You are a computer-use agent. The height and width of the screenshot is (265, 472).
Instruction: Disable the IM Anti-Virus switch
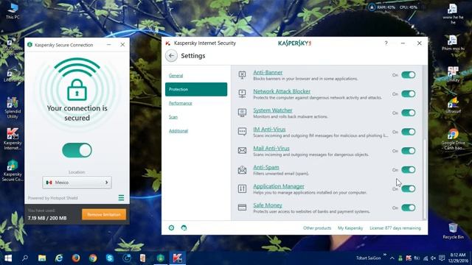pyautogui.click(x=408, y=132)
